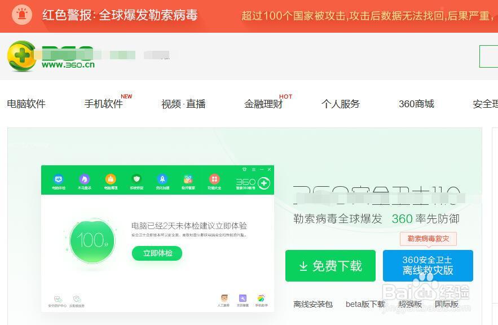Select 视频·直播 from the navigation bar
The width and height of the screenshot is (498, 325).
point(183,103)
